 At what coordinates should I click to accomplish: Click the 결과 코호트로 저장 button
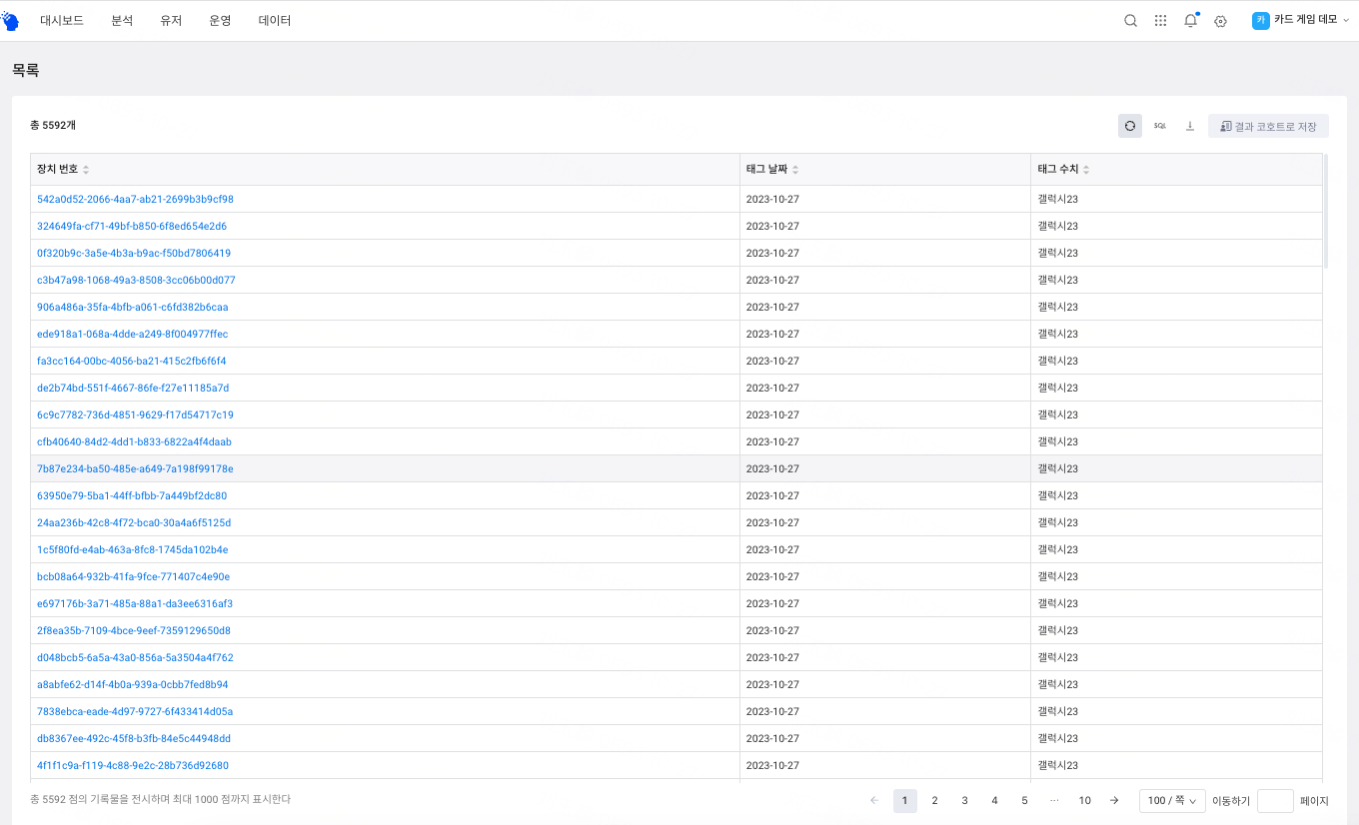tap(1268, 126)
